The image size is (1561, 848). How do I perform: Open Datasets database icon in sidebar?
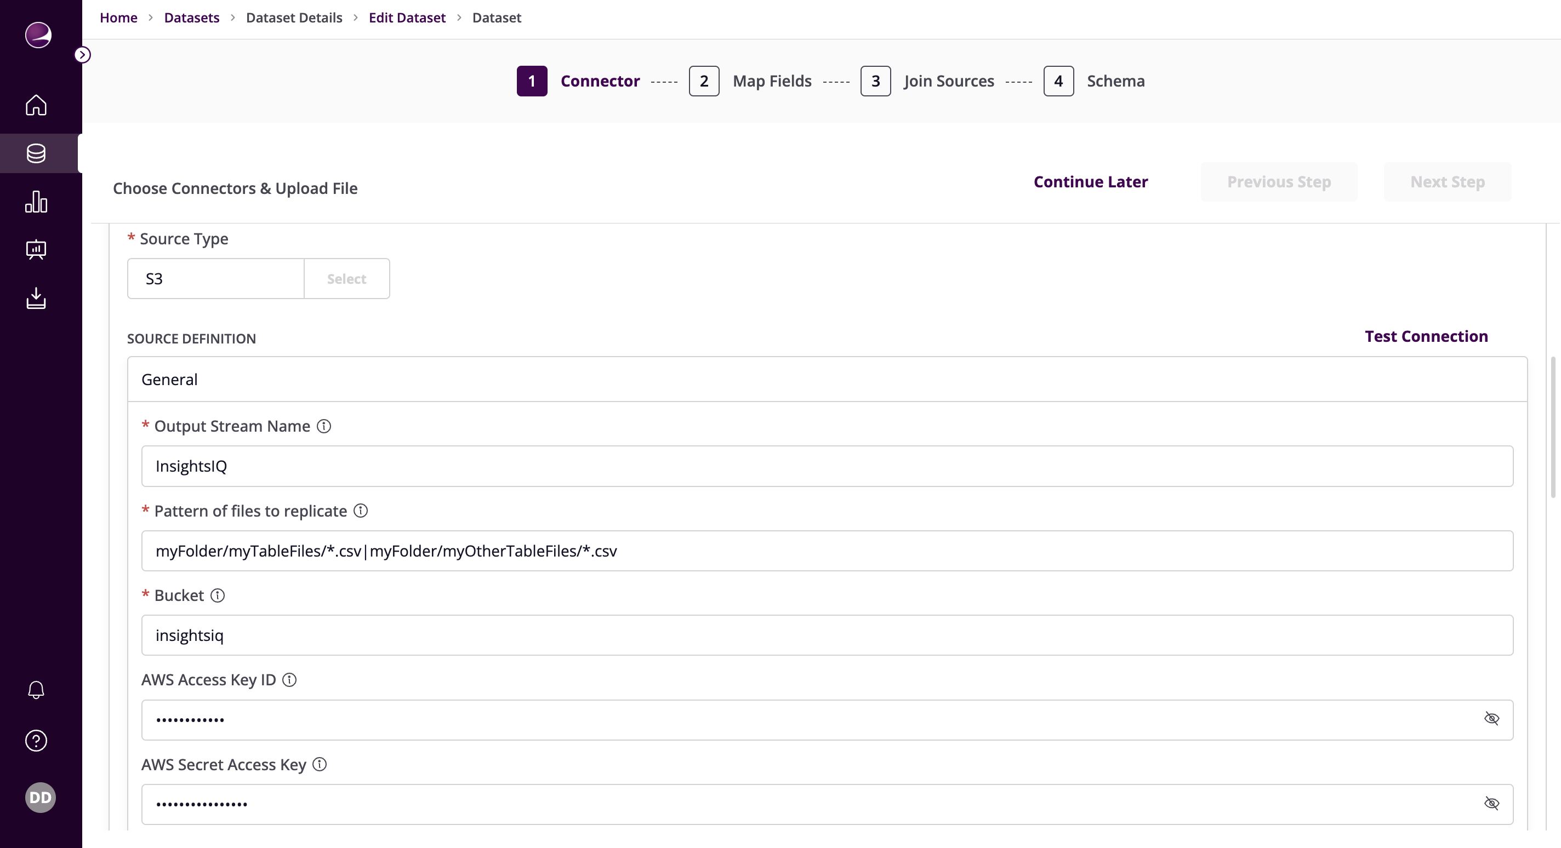click(x=36, y=153)
